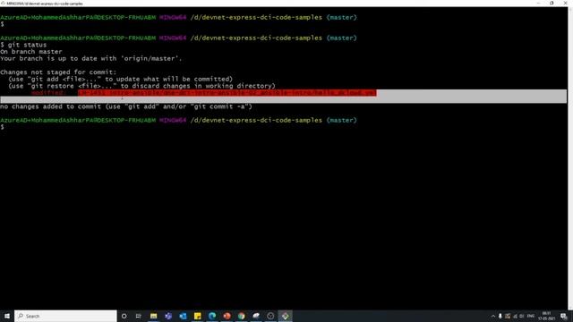Click 'On branch master' output line

click(31, 52)
